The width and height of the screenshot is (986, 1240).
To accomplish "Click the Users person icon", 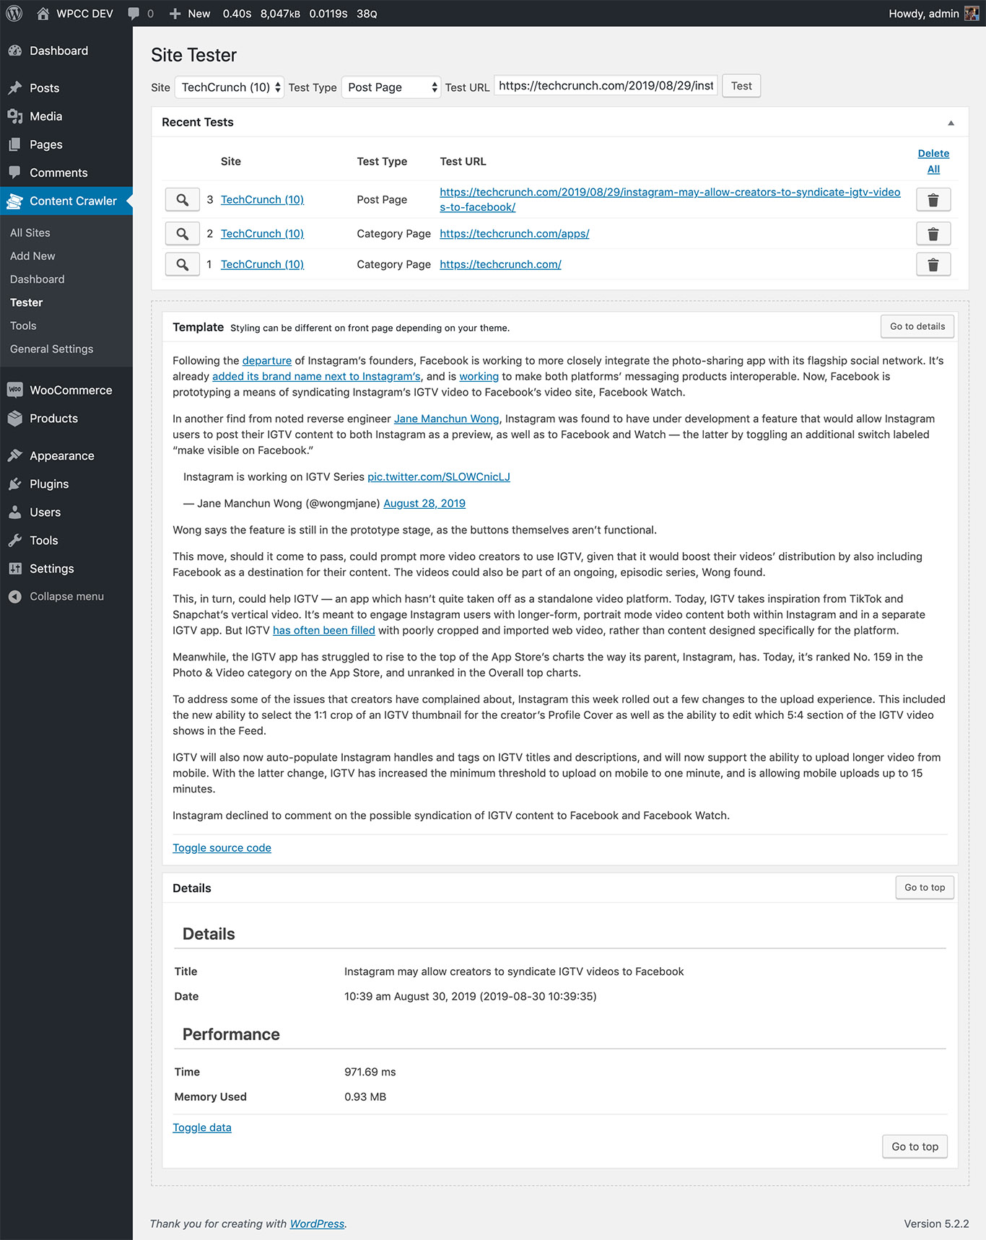I will click(15, 512).
